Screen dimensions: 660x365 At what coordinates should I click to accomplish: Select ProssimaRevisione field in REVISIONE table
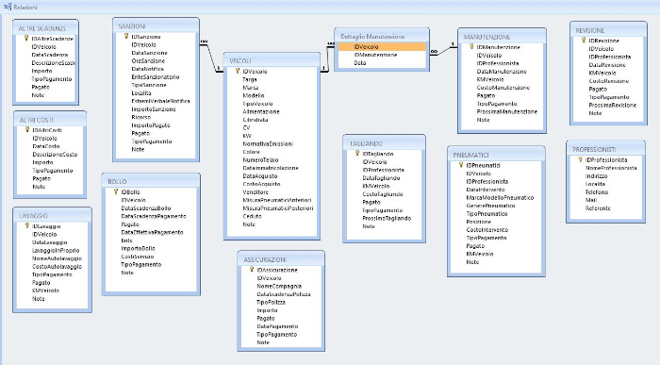click(x=613, y=105)
